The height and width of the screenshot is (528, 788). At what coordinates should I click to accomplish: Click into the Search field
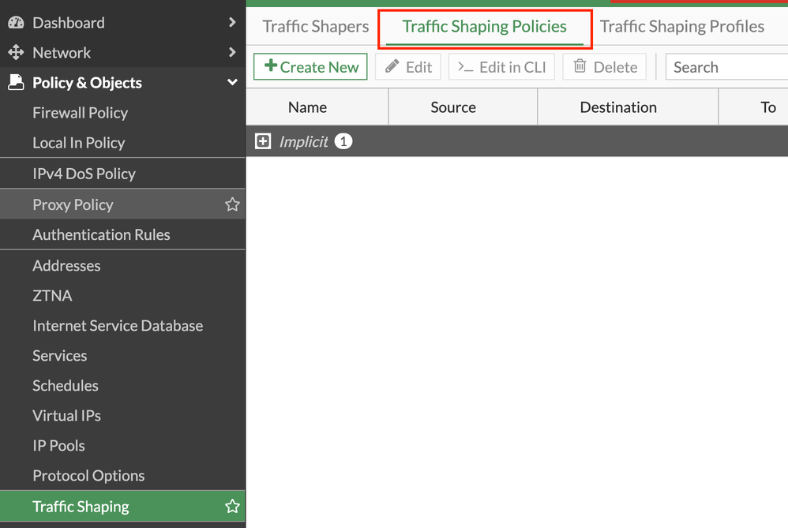[726, 67]
